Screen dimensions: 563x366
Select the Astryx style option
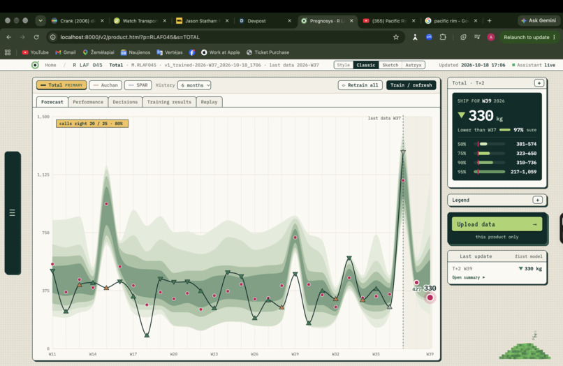[414, 65]
